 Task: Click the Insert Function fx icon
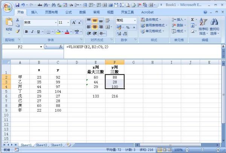61,47
